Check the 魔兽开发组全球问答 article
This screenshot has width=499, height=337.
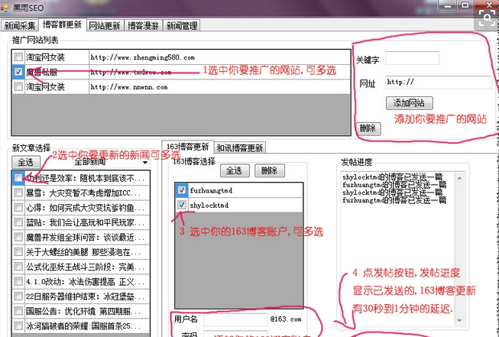(18, 237)
